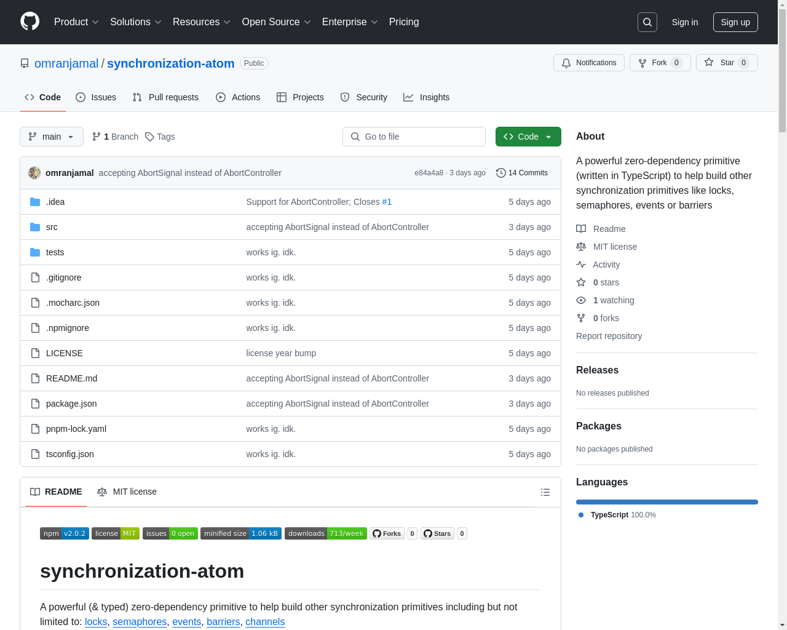Click the semaphores link in README
787x630 pixels.
tap(140, 621)
